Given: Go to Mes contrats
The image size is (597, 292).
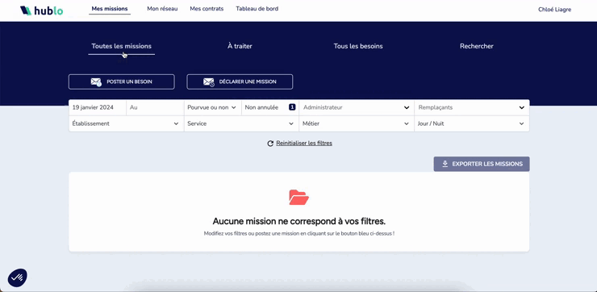Looking at the screenshot, I should [207, 9].
